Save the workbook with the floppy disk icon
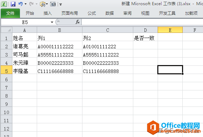This screenshot has height=137, width=203. pyautogui.click(x=13, y=4)
